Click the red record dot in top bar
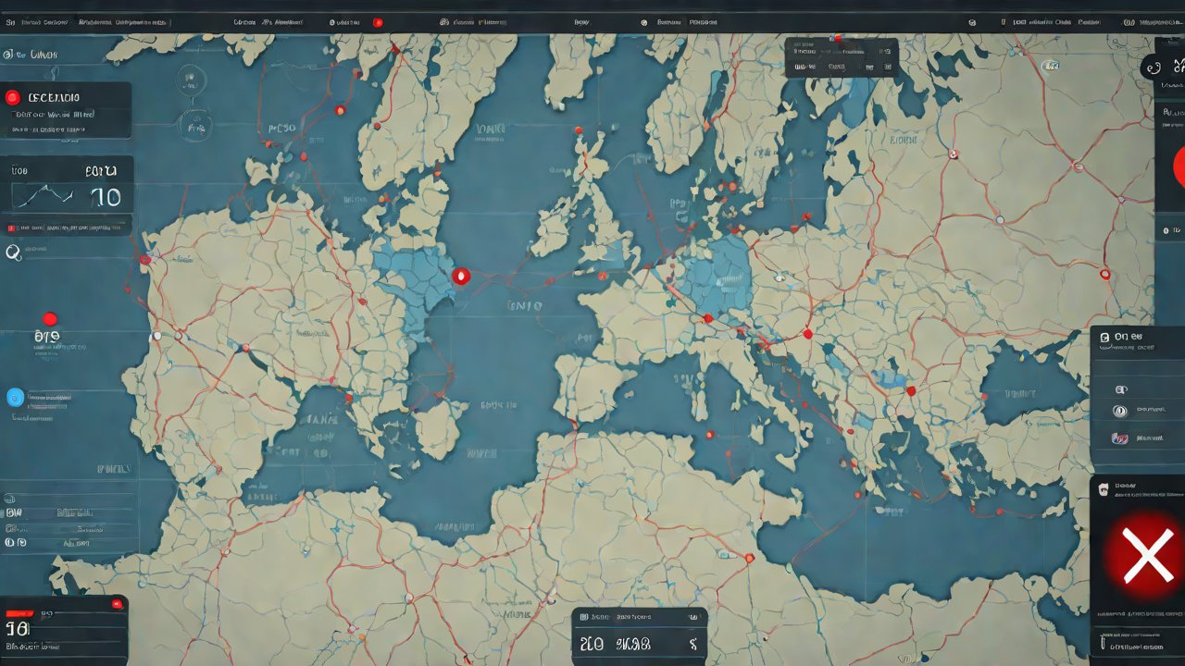 (378, 22)
